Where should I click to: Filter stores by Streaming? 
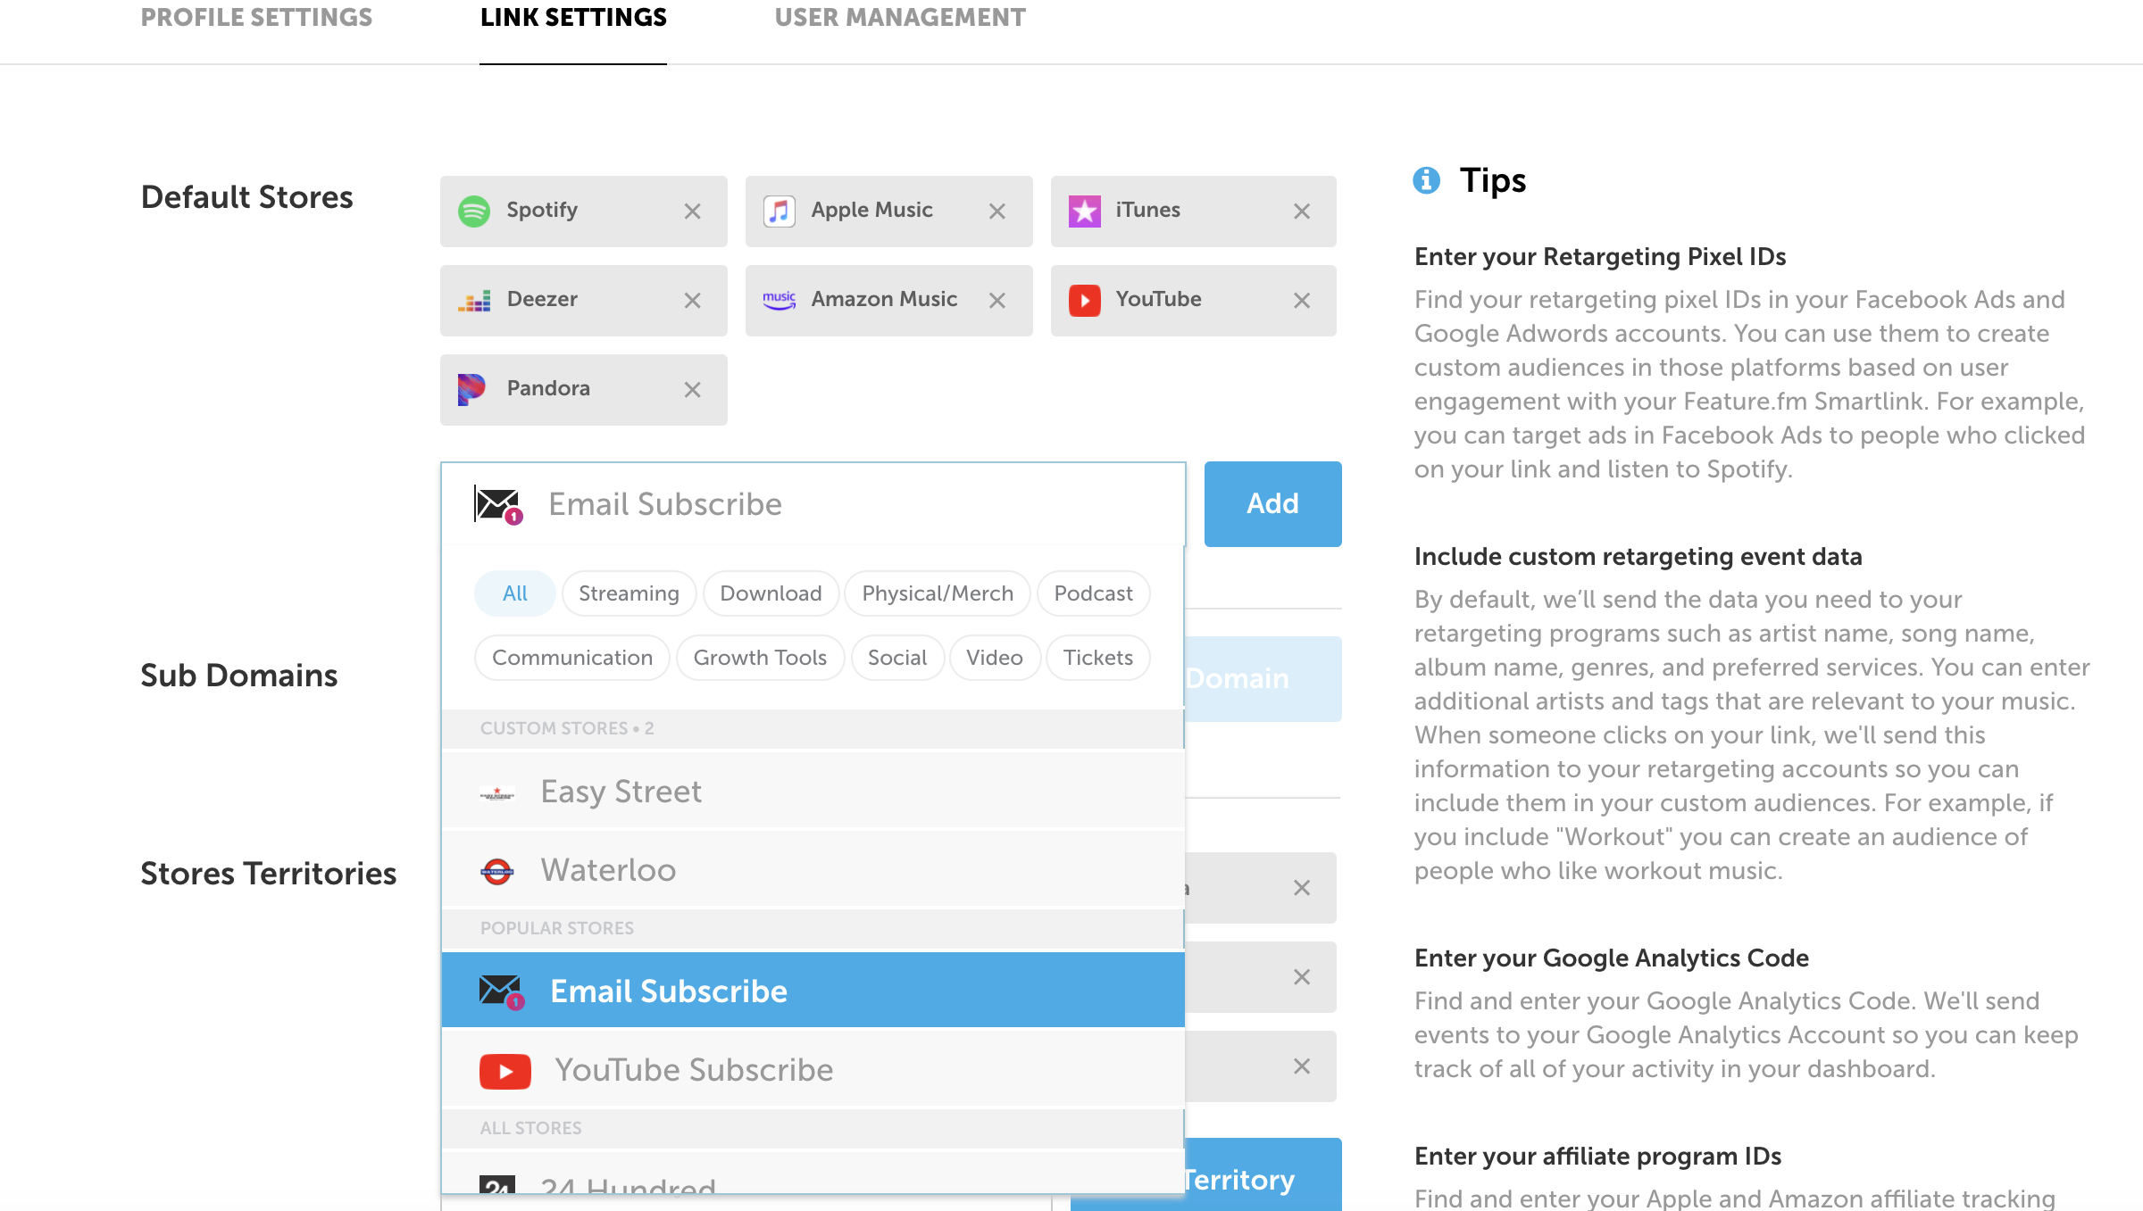(629, 593)
